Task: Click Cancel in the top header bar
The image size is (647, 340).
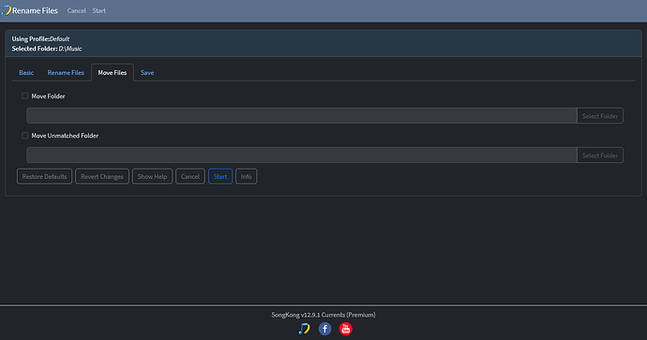Action: pos(76,10)
